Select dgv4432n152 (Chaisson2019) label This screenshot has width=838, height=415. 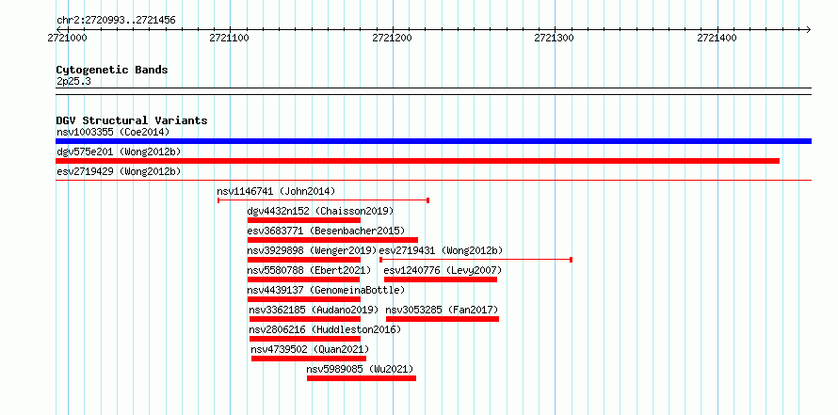tap(320, 211)
